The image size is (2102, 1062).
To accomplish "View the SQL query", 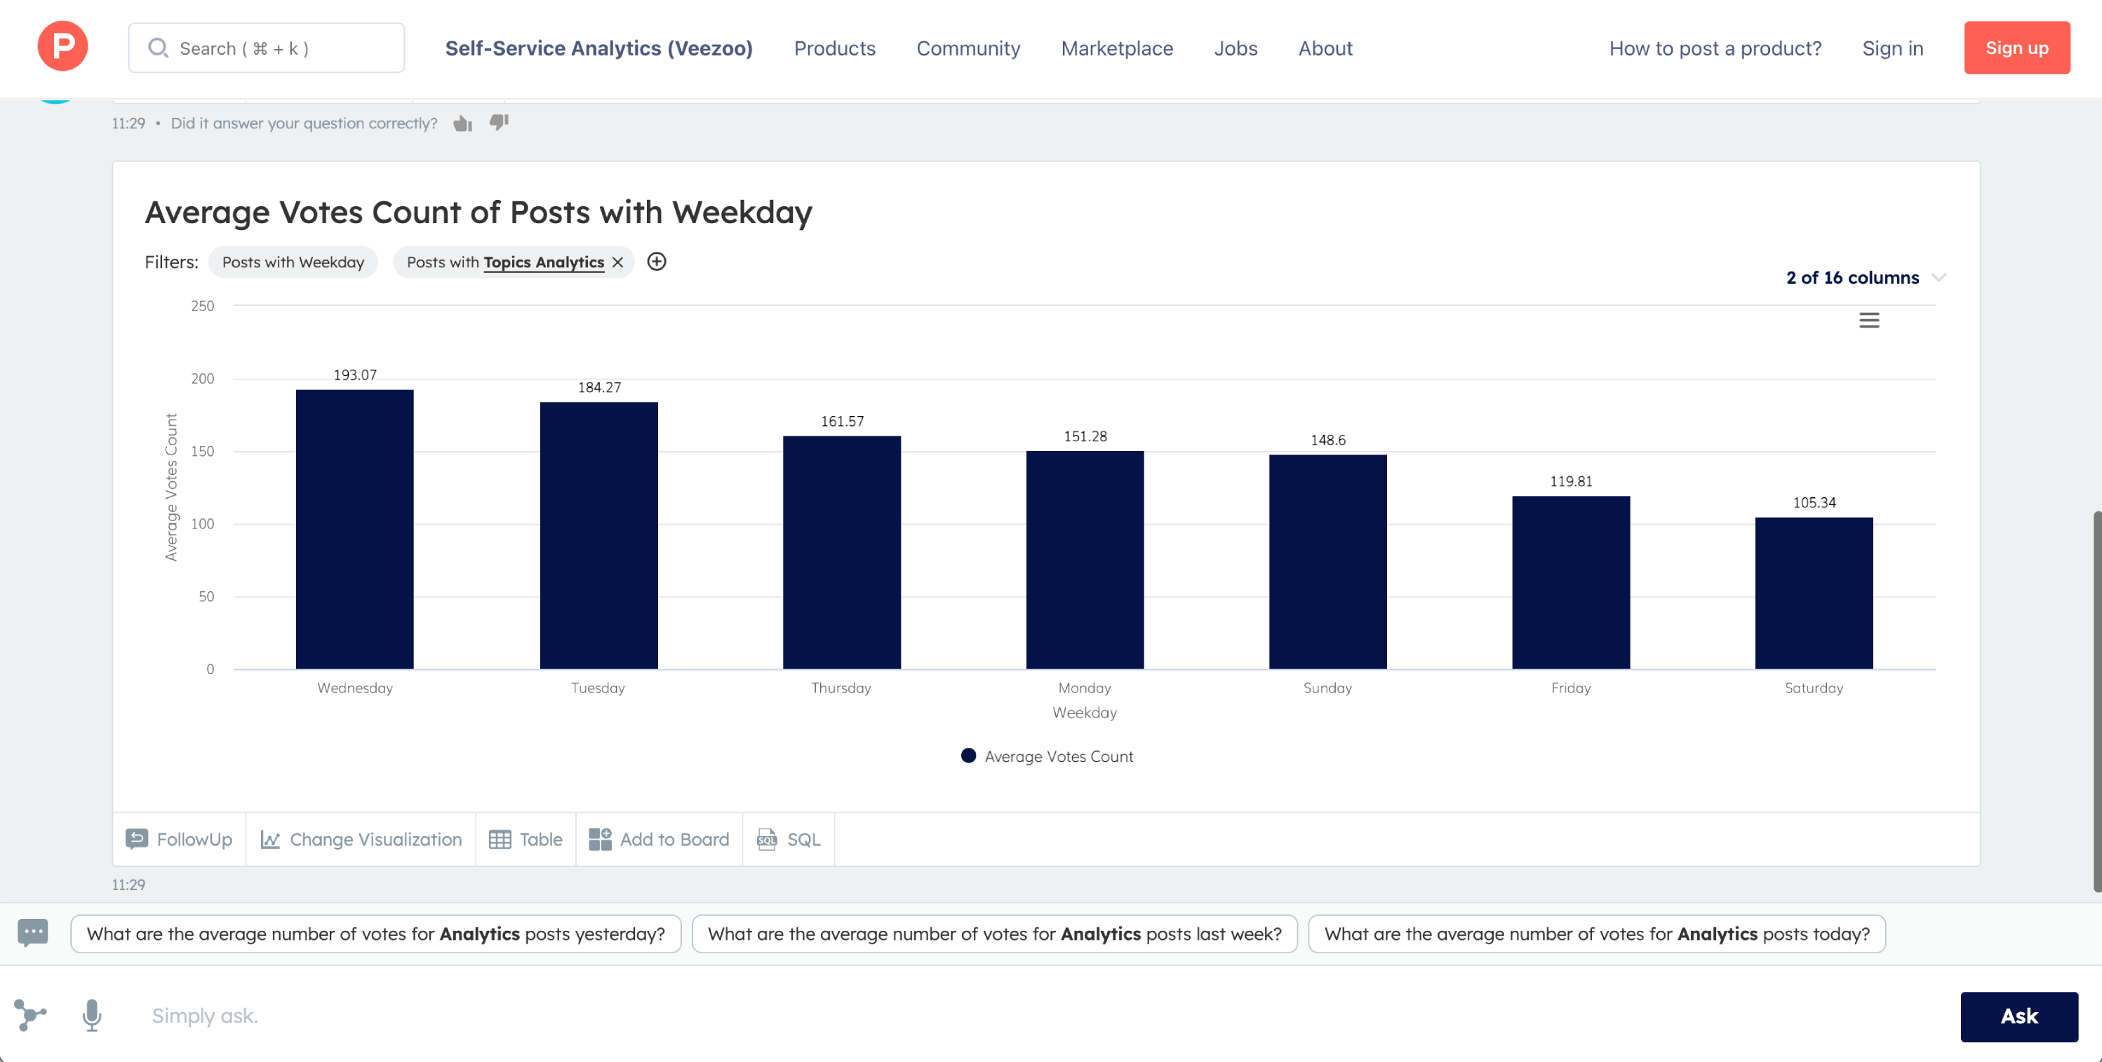I will [789, 840].
